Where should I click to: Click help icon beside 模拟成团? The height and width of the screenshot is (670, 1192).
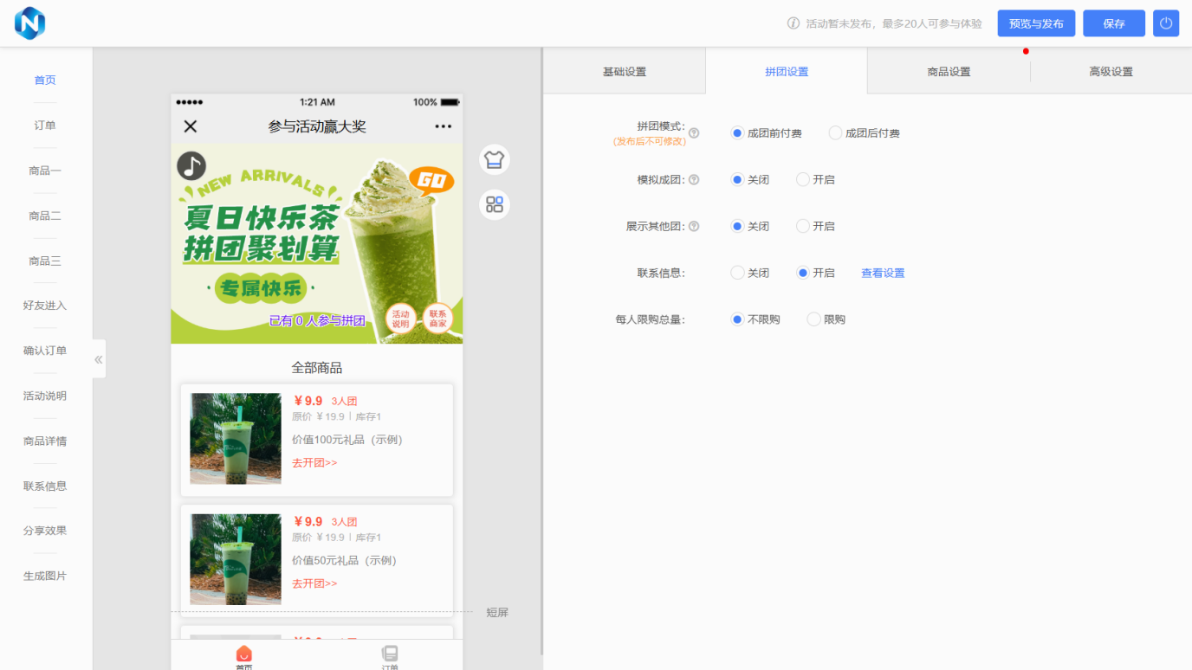pos(694,180)
